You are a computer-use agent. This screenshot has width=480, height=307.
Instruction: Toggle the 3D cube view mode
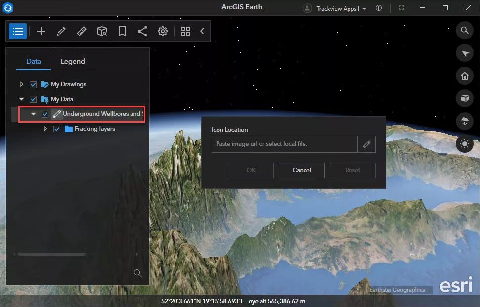click(465, 98)
